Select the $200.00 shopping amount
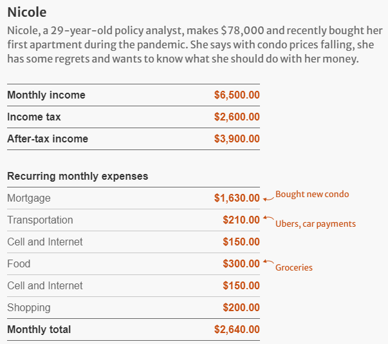Viewport: 388px width, 344px height. 241,307
